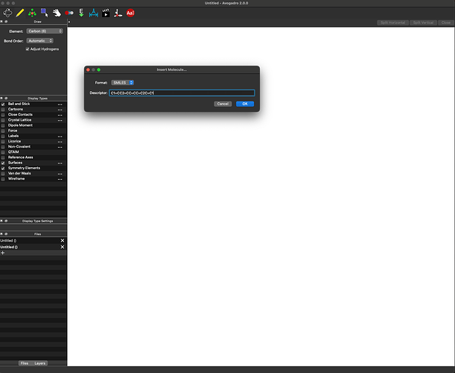This screenshot has height=373, width=455.
Task: Open the clapperboard Animation tool
Action: click(x=106, y=13)
